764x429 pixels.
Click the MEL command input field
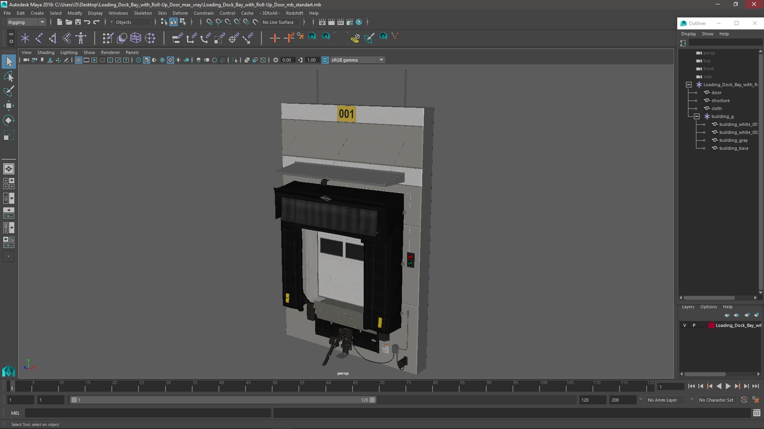(147, 413)
